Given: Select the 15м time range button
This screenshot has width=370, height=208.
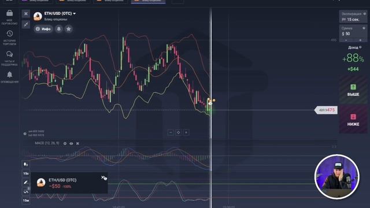Looking at the screenshot, I should point(26,200).
